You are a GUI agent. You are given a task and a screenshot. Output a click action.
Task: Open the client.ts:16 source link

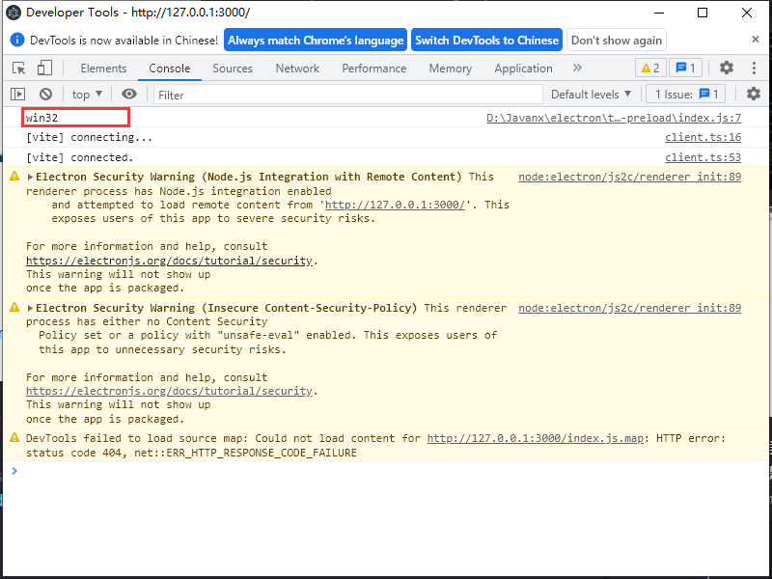[703, 137]
